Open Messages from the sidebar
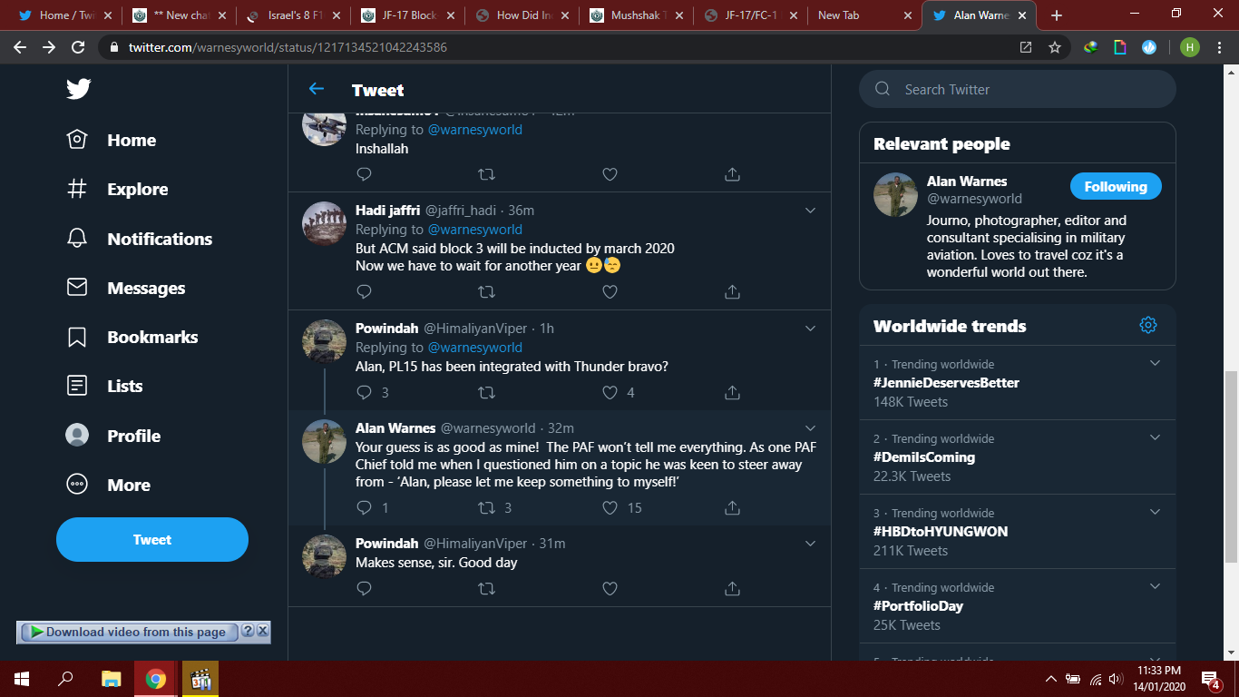 pyautogui.click(x=126, y=288)
